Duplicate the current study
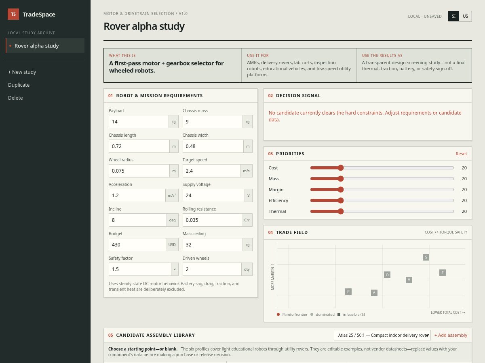The height and width of the screenshot is (363, 485). pyautogui.click(x=19, y=85)
